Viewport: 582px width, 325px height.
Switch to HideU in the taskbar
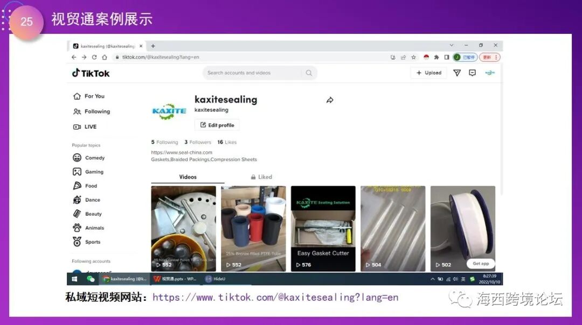216,279
